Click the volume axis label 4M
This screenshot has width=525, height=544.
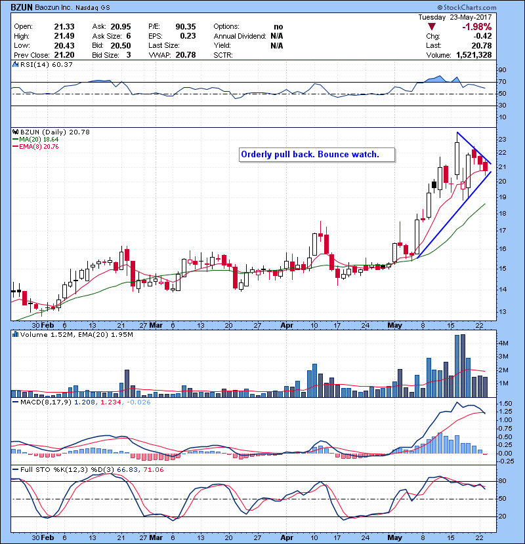pyautogui.click(x=503, y=343)
